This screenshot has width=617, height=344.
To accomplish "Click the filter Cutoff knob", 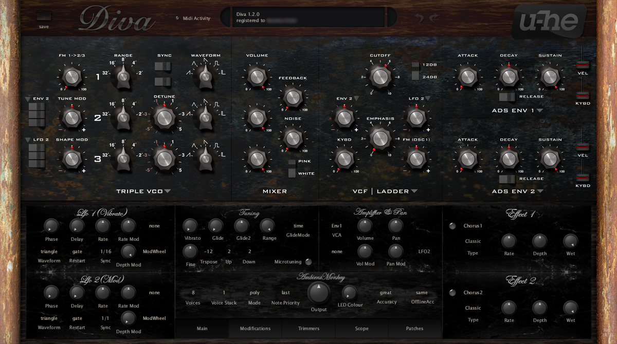I will coord(380,77).
